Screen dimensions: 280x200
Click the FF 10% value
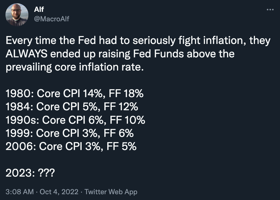click(x=128, y=120)
